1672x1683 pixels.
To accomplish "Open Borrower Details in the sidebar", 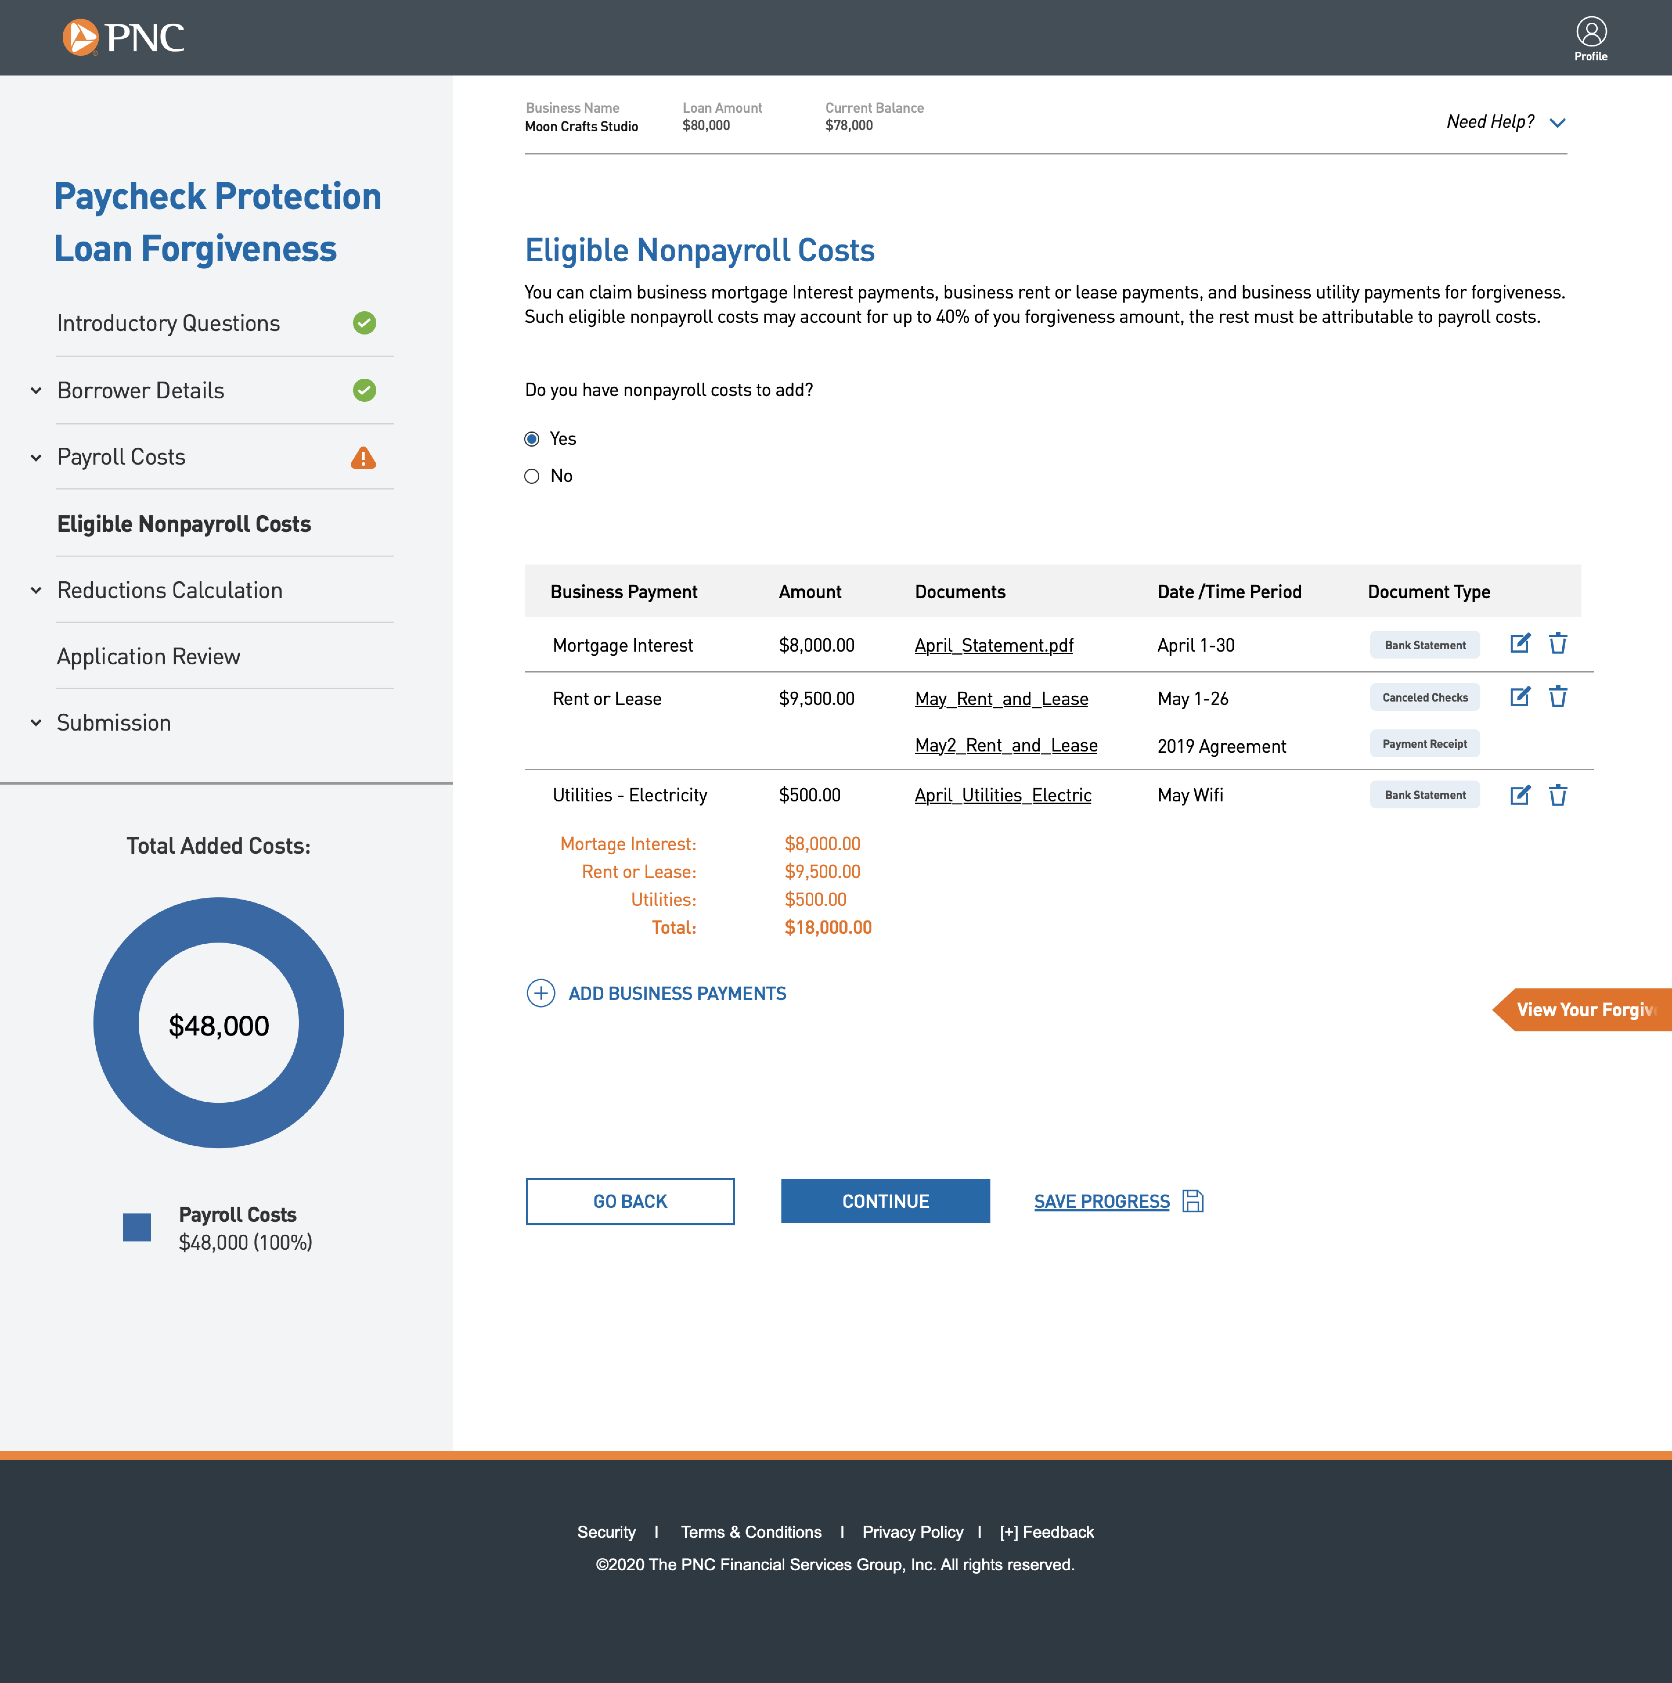I will (x=140, y=390).
